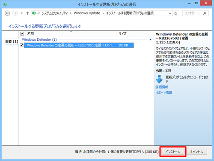Click the Back navigation arrow
This screenshot has width=214, height=161.
[x=7, y=13]
